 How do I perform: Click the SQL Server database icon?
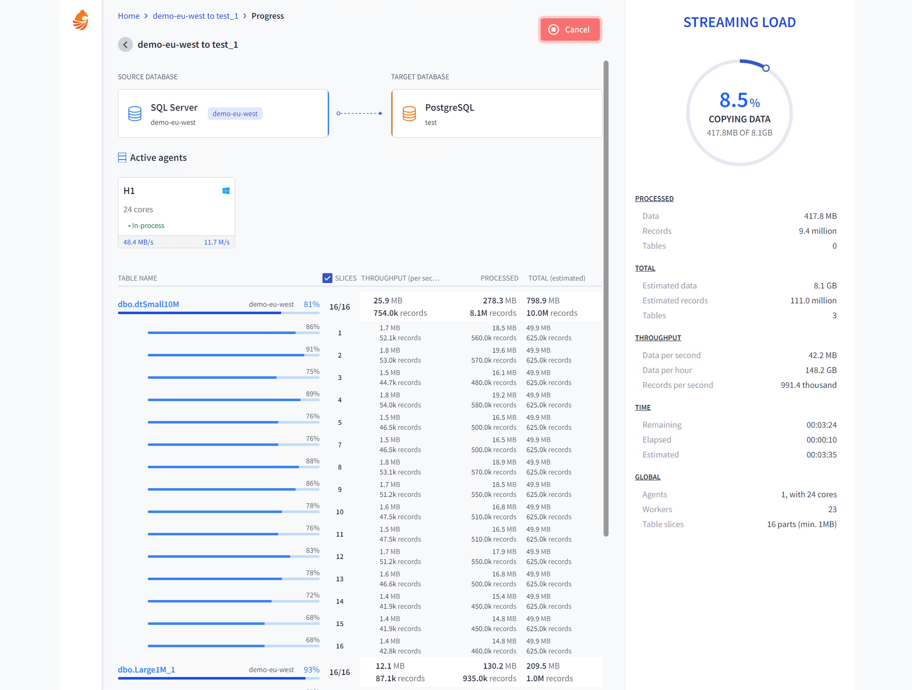tap(135, 114)
